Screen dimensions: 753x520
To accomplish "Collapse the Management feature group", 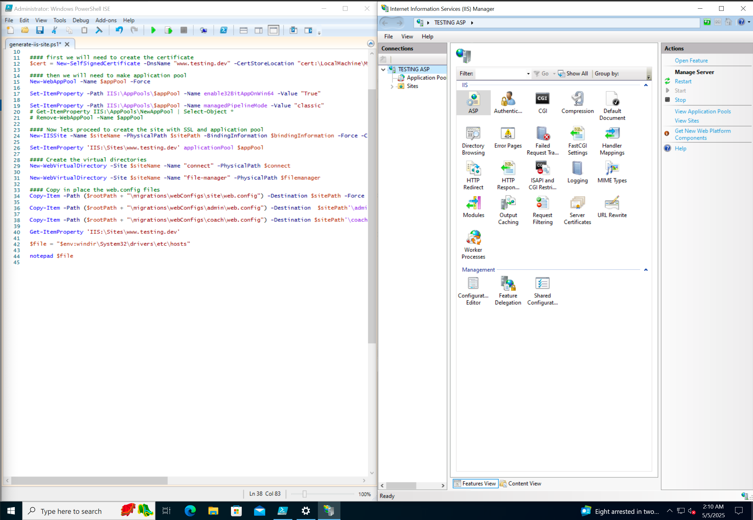I will pos(645,270).
